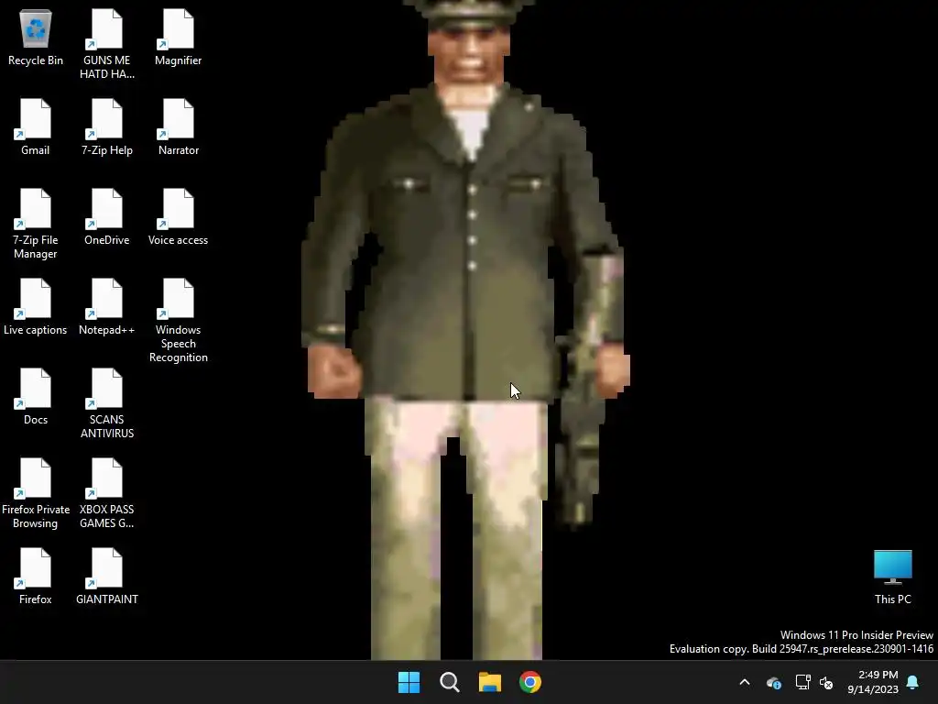Screen dimensions: 938x704
Task: Click the OneDrive cloud tray icon
Action: click(774, 682)
